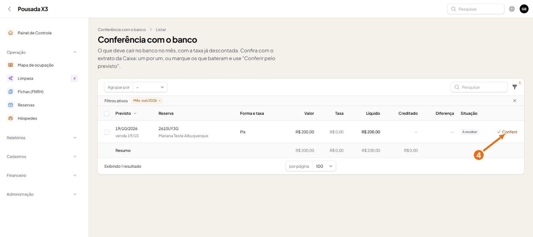Click the Reserva column header
Image resolution: width=533 pixels, height=237 pixels.
(166, 113)
